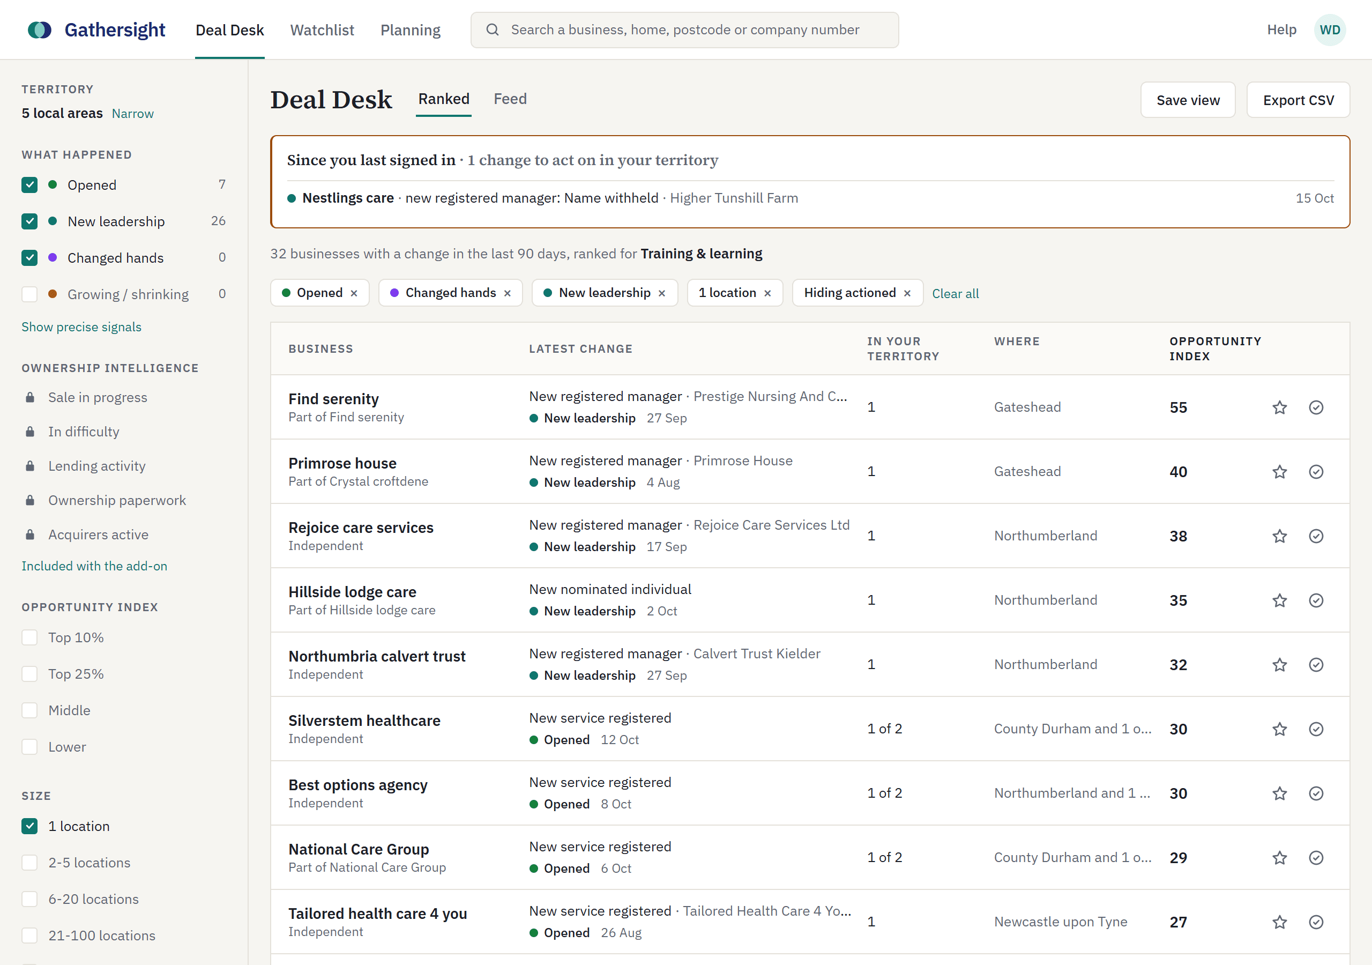Image resolution: width=1372 pixels, height=965 pixels.
Task: Enable the Growing / shrinking checkbox
Action: point(29,294)
